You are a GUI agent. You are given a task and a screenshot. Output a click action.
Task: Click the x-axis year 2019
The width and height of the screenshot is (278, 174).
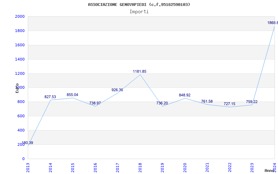[x=163, y=168]
